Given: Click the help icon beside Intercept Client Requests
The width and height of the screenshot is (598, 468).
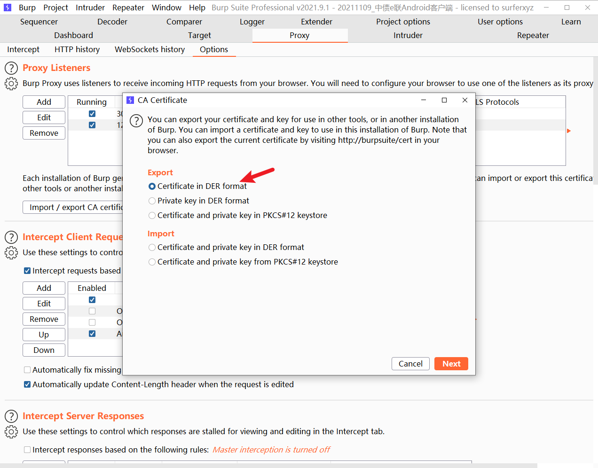Looking at the screenshot, I should pyautogui.click(x=11, y=237).
